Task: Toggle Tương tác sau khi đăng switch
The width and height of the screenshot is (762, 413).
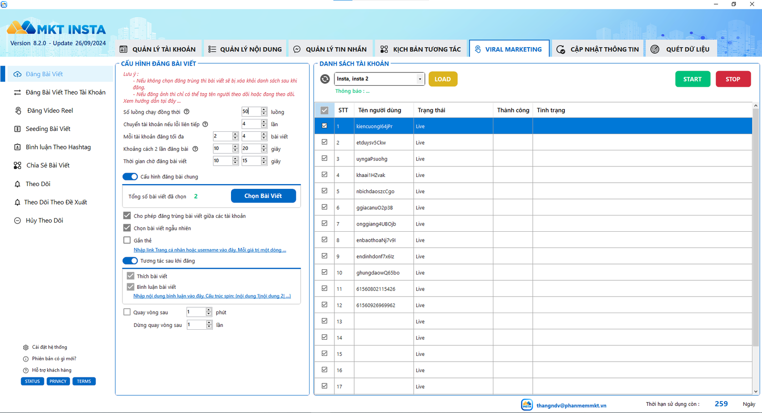Action: tap(130, 261)
